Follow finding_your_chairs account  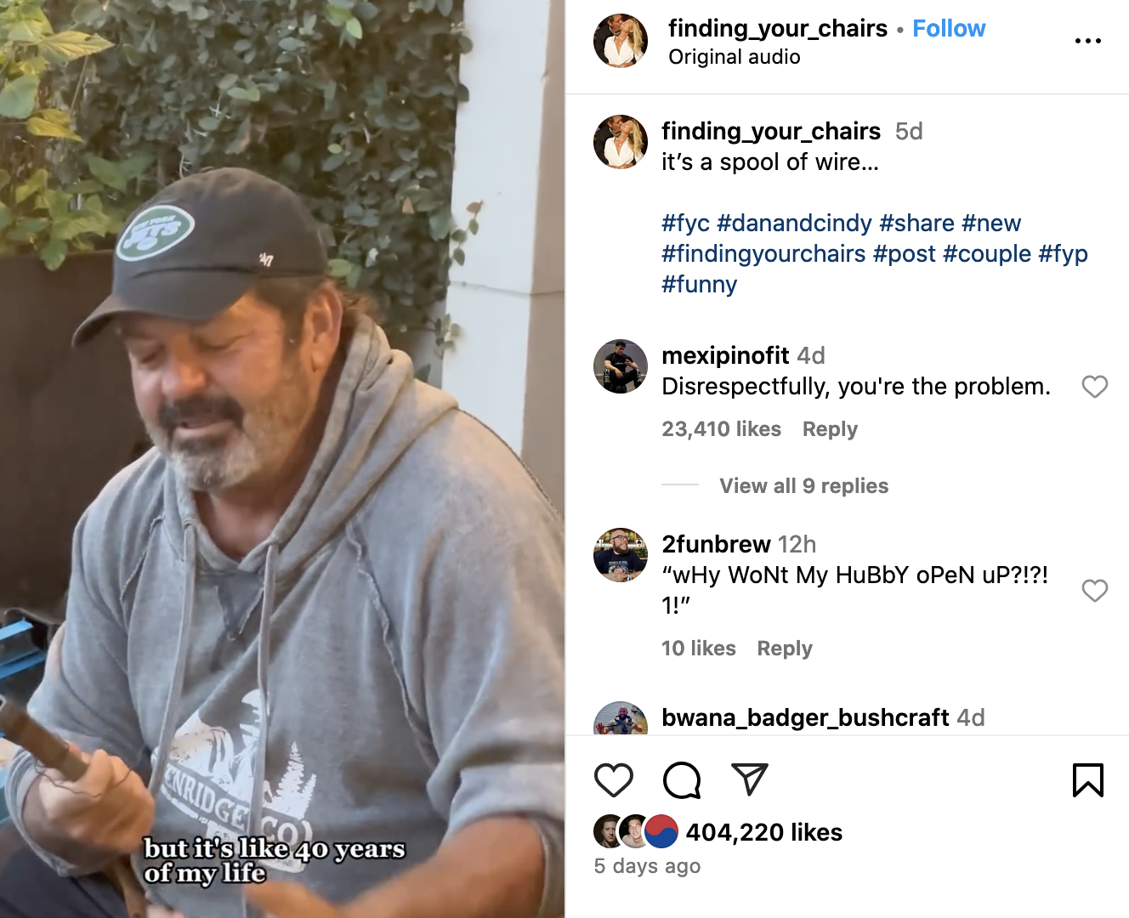coord(949,29)
